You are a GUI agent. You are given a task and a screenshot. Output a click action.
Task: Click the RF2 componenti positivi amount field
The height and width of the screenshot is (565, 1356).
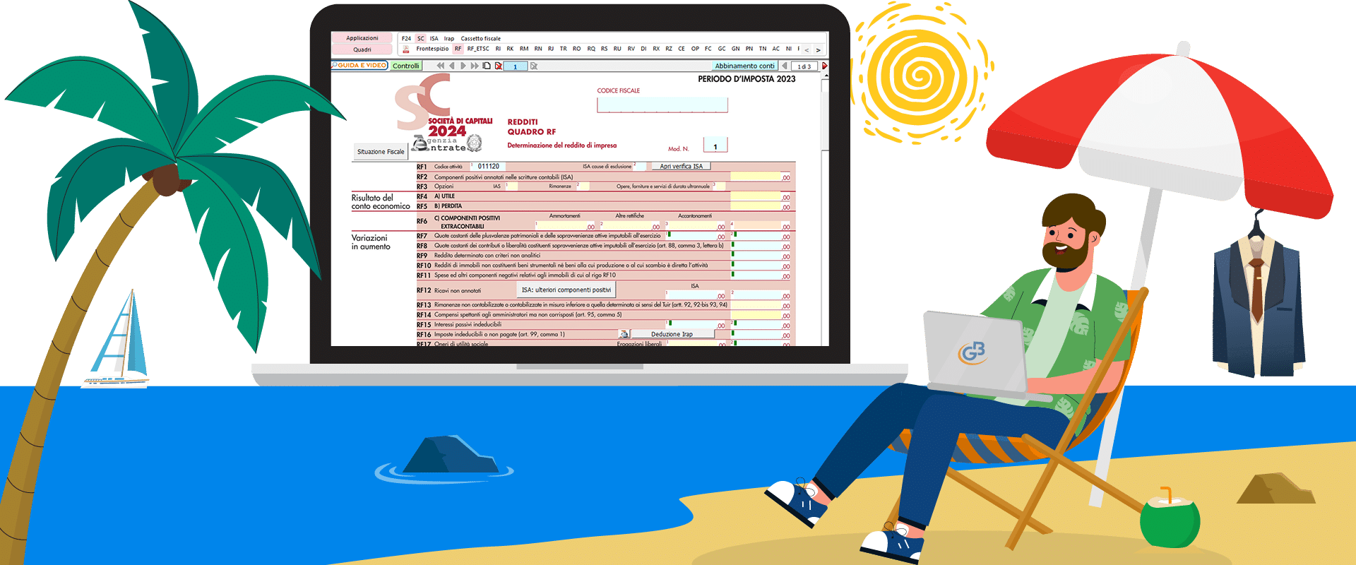pyautogui.click(x=755, y=177)
